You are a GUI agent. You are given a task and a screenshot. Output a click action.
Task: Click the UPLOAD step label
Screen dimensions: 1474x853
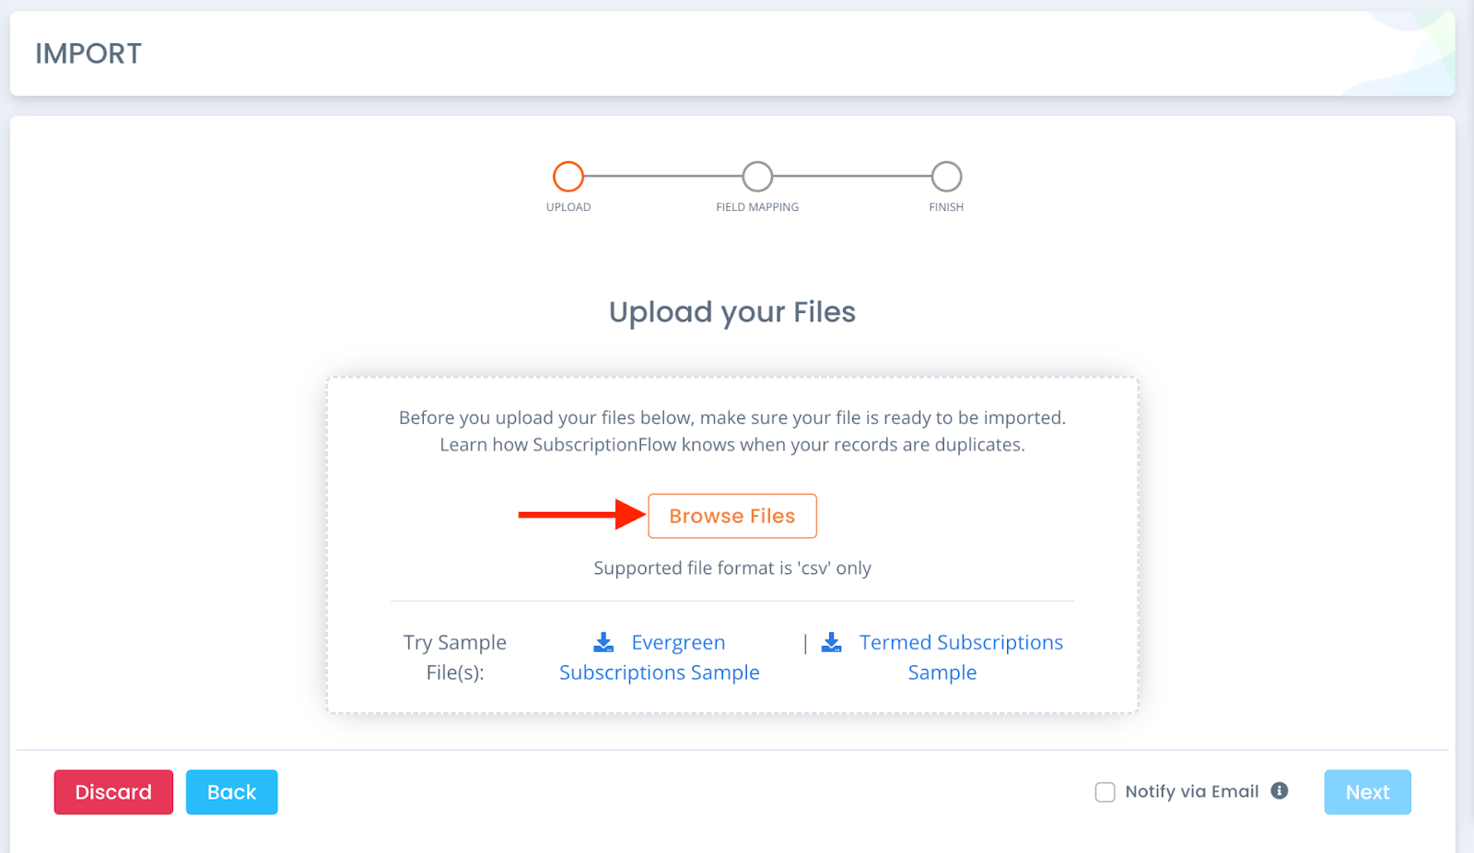[x=568, y=207]
